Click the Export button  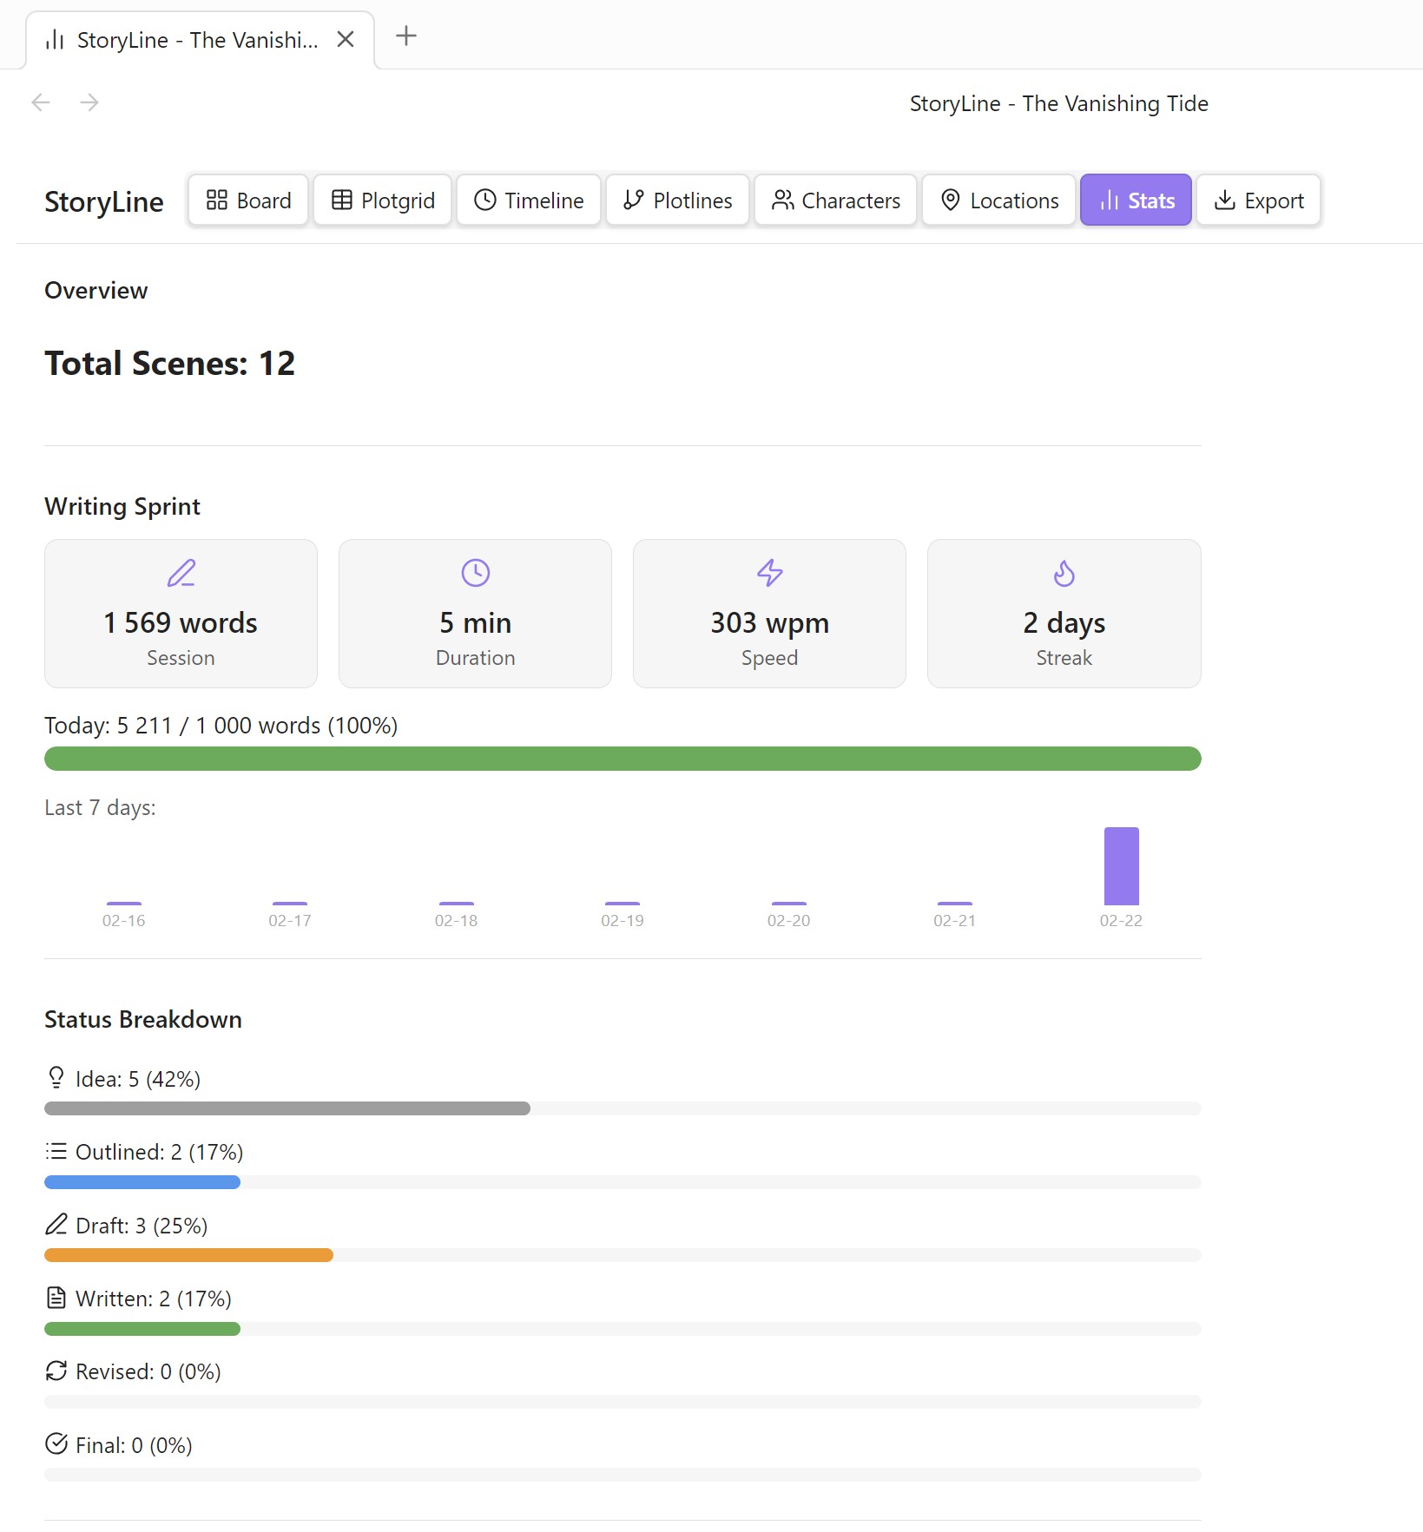1258,201
